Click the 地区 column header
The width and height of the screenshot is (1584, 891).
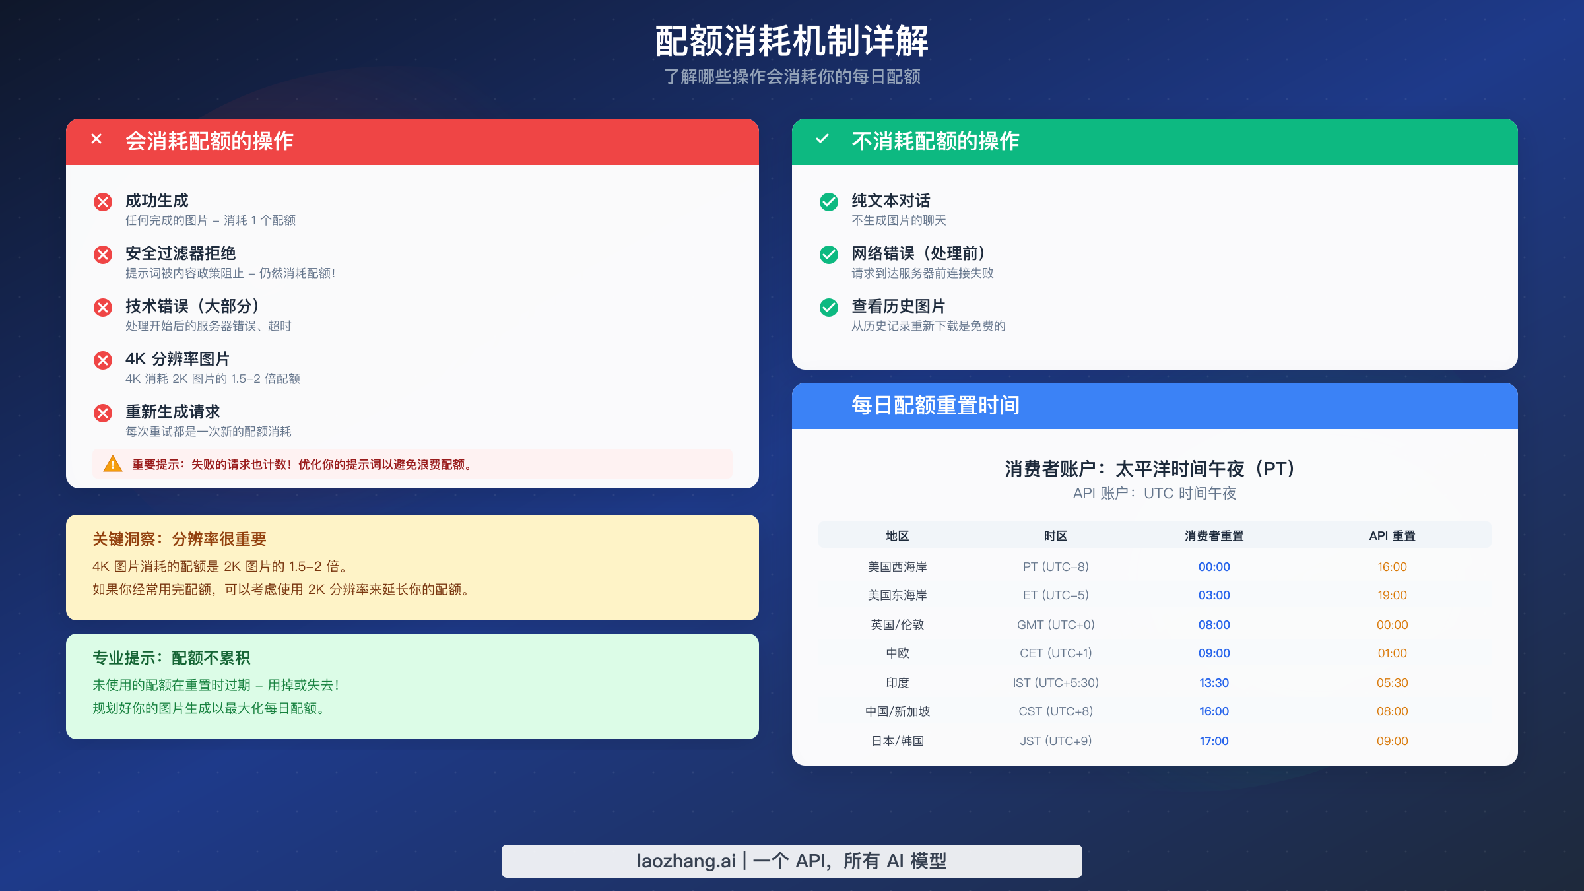coord(898,536)
